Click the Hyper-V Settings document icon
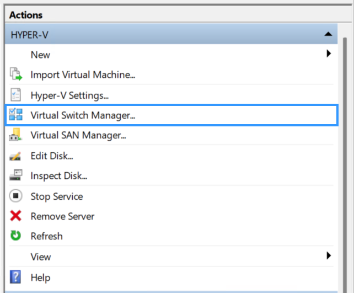The image size is (354, 293). [15, 95]
